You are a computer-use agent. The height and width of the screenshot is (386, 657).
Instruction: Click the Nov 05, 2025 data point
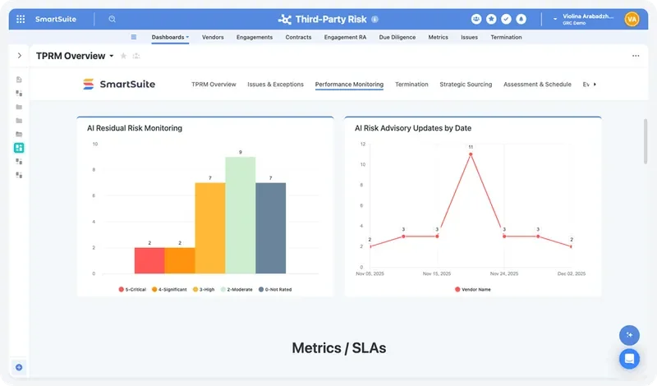coord(370,246)
